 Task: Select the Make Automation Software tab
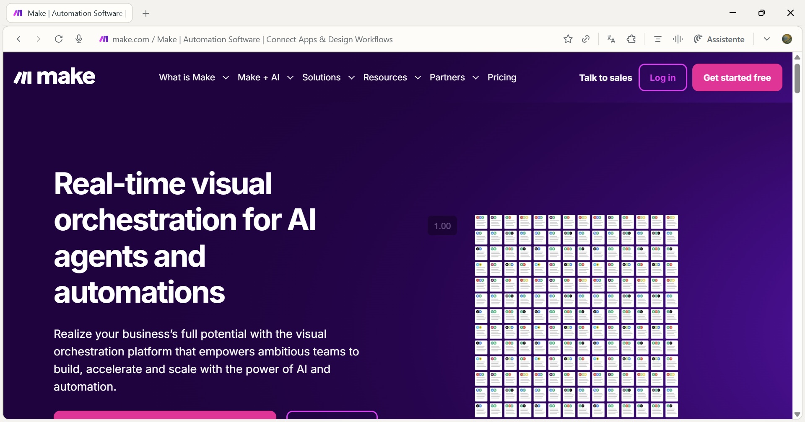[70, 13]
